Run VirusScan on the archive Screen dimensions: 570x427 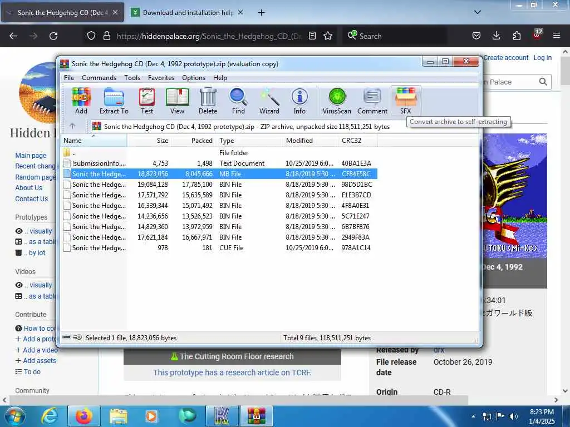(337, 101)
